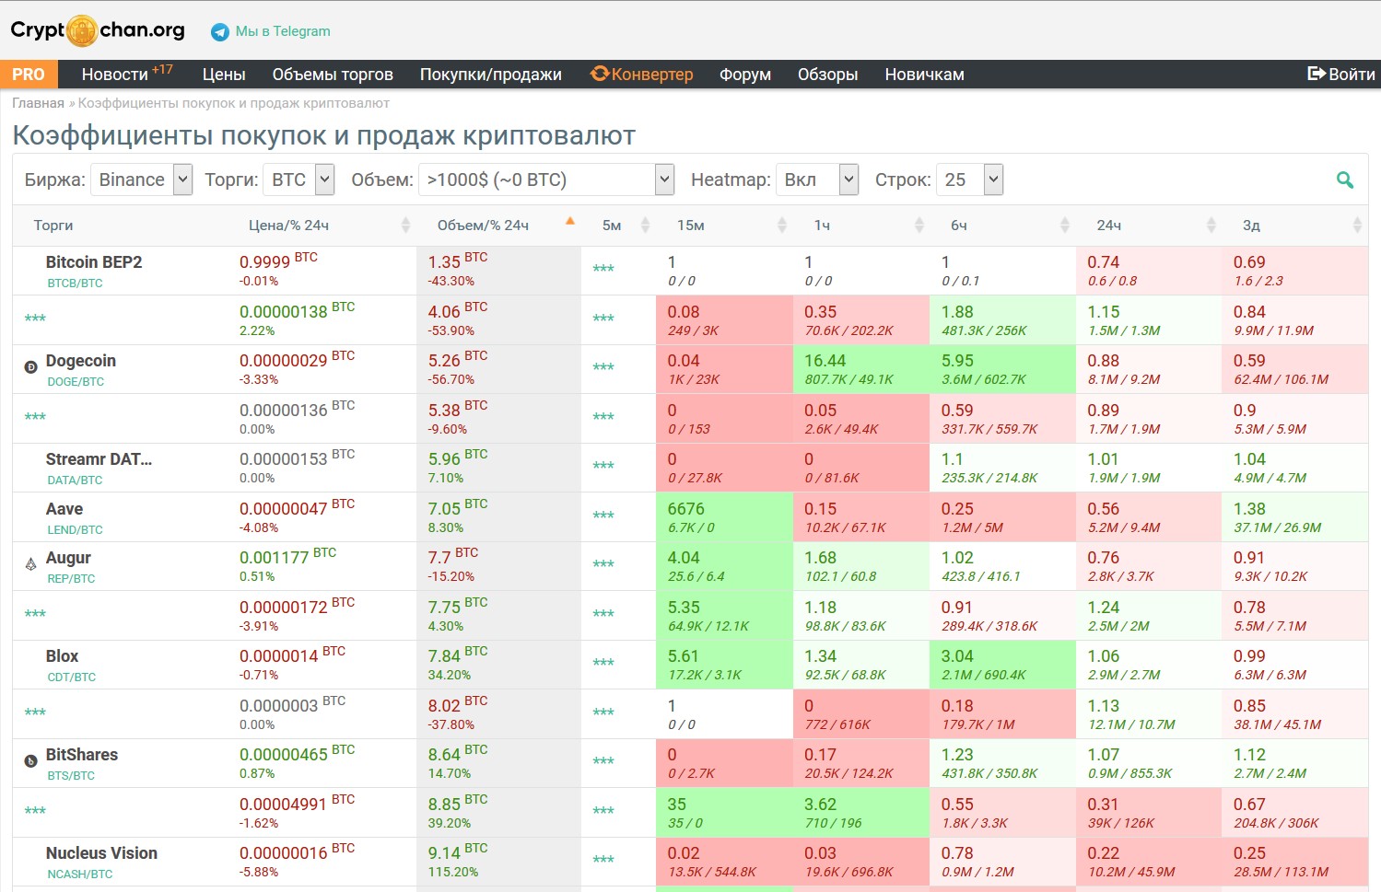The height and width of the screenshot is (892, 1381).
Task: Sort by Объем/% 24ч orange arrow
Action: pos(570,221)
